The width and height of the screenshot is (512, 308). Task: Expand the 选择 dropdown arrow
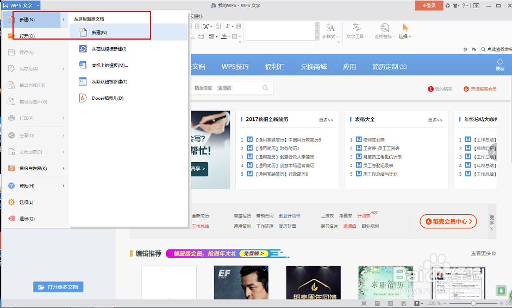tap(410, 36)
